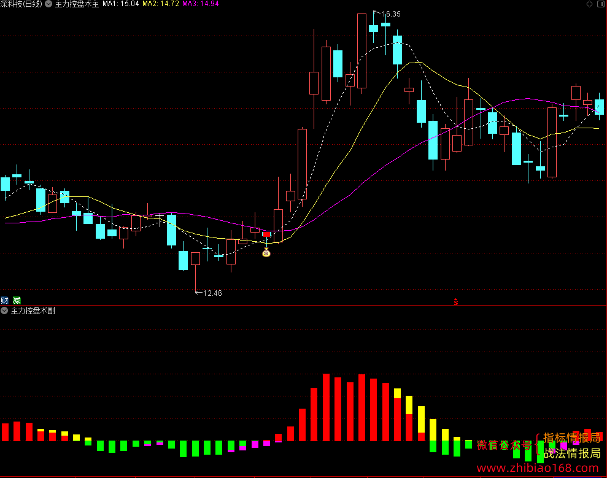The height and width of the screenshot is (478, 607).
Task: Click the green 减 badge
Action: tap(17, 300)
